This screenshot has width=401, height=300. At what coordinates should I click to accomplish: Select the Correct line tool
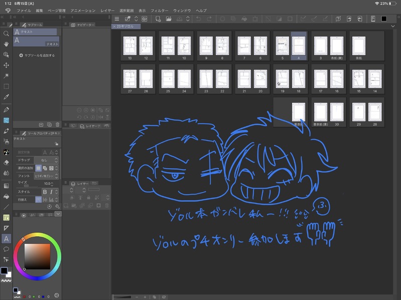[x=6, y=260]
